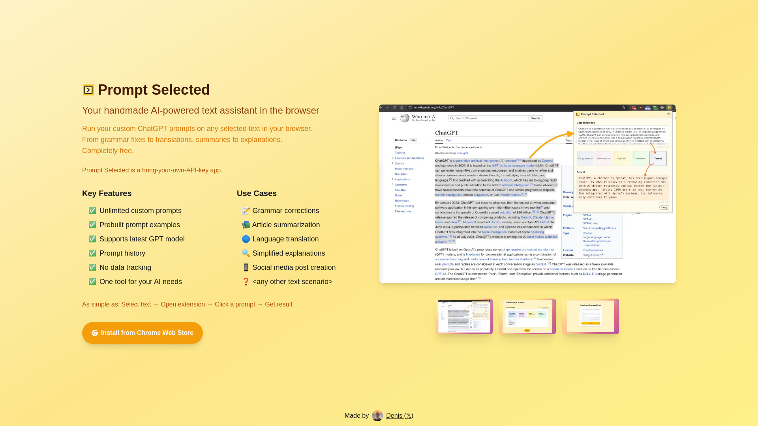
Task: Expand the Further reading section
Action: [406, 206]
